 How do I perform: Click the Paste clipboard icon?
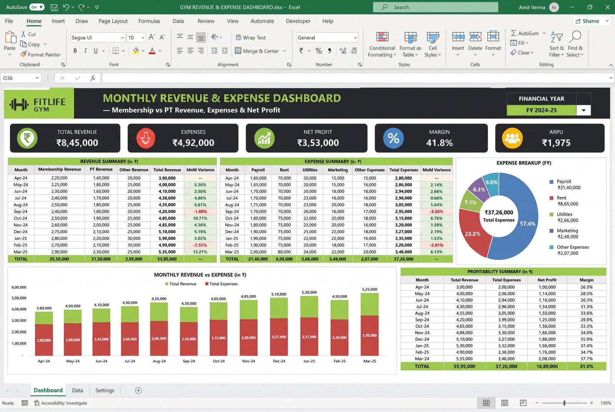coord(10,37)
